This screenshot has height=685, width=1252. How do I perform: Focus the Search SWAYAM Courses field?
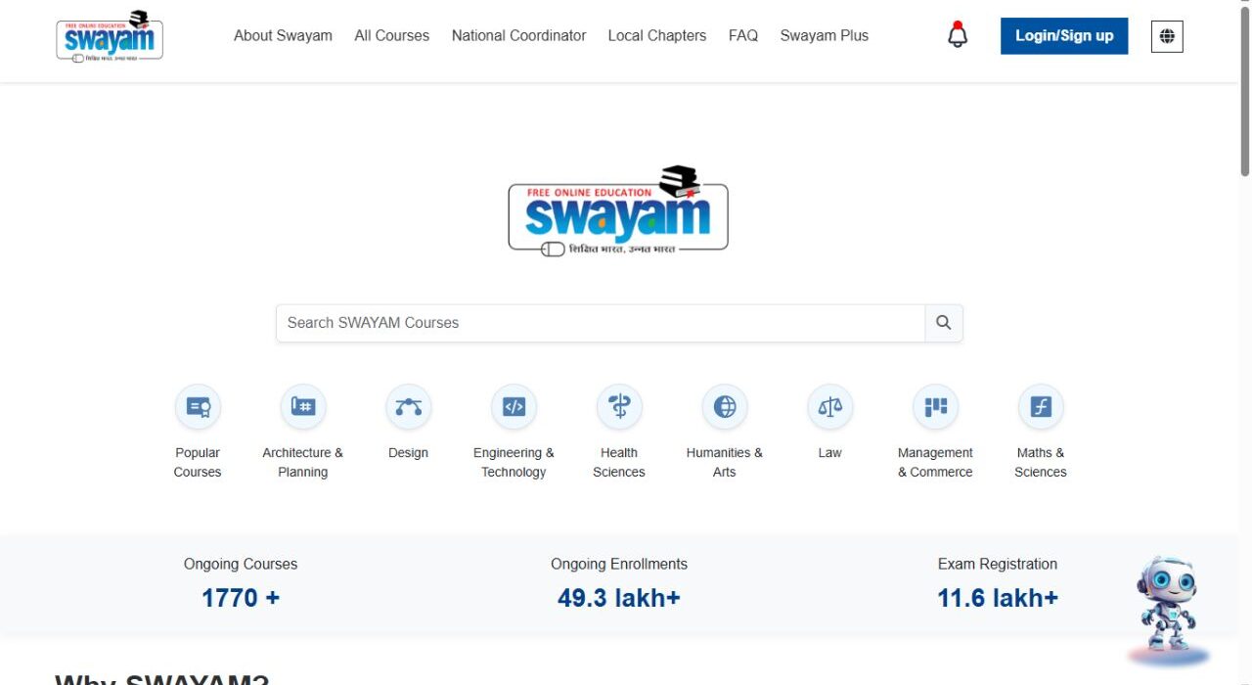tap(601, 323)
